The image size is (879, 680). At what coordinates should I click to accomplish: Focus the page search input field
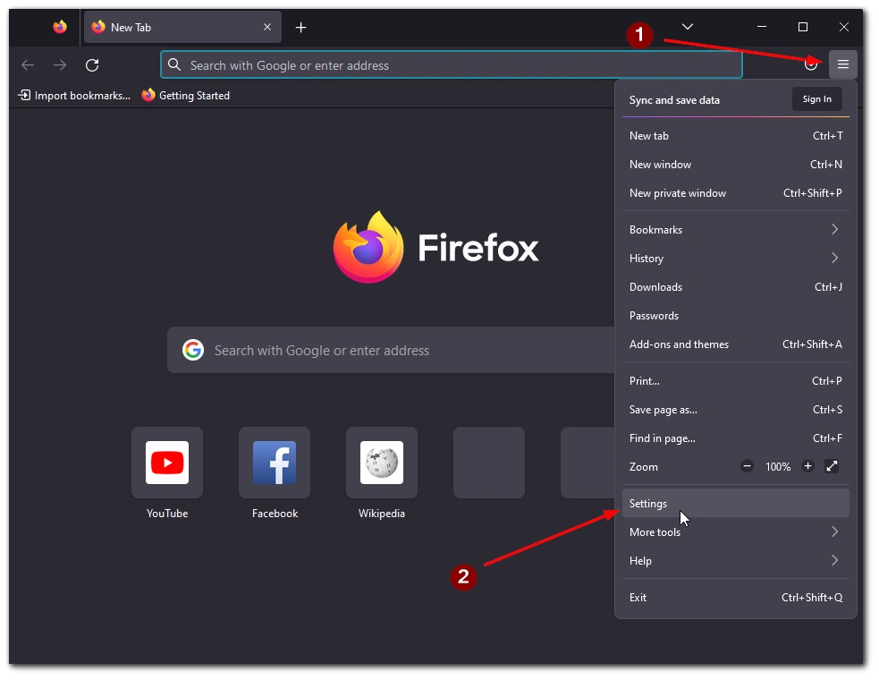pyautogui.click(x=392, y=350)
